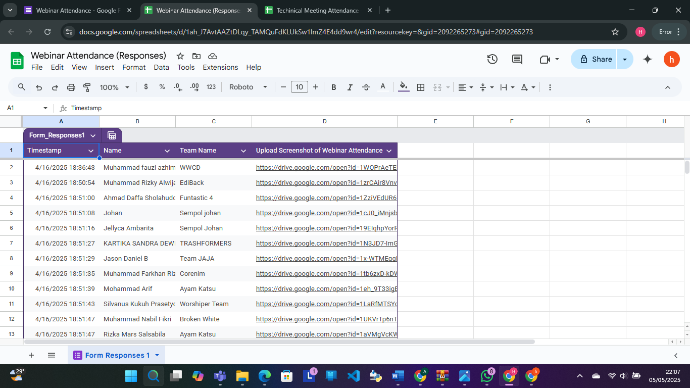Open the Edit menu
Viewport: 690px width, 388px height.
(x=57, y=67)
